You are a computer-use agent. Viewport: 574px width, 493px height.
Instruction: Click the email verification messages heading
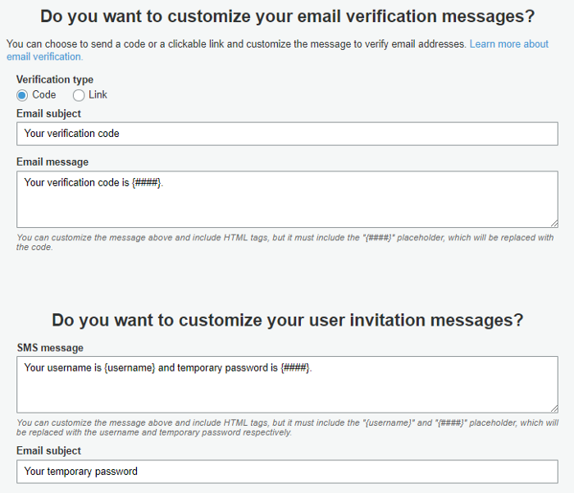pos(287,16)
